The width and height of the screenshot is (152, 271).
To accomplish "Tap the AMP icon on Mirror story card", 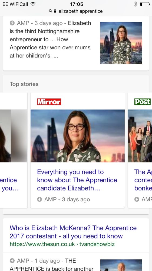I will [x=39, y=199].
